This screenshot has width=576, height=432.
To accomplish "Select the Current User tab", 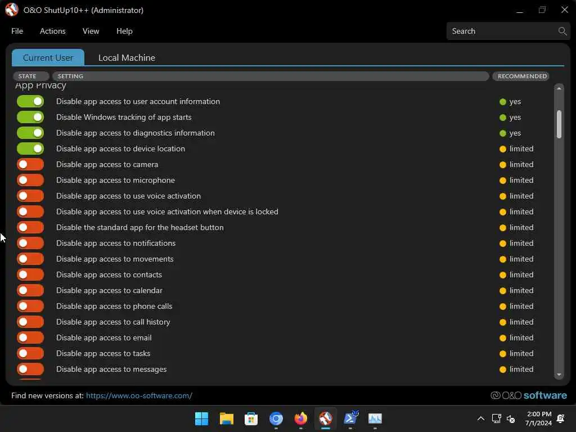I will (x=48, y=58).
